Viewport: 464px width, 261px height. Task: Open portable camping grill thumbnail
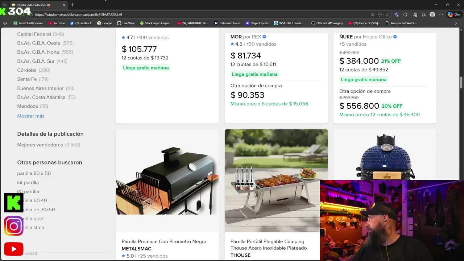276,181
